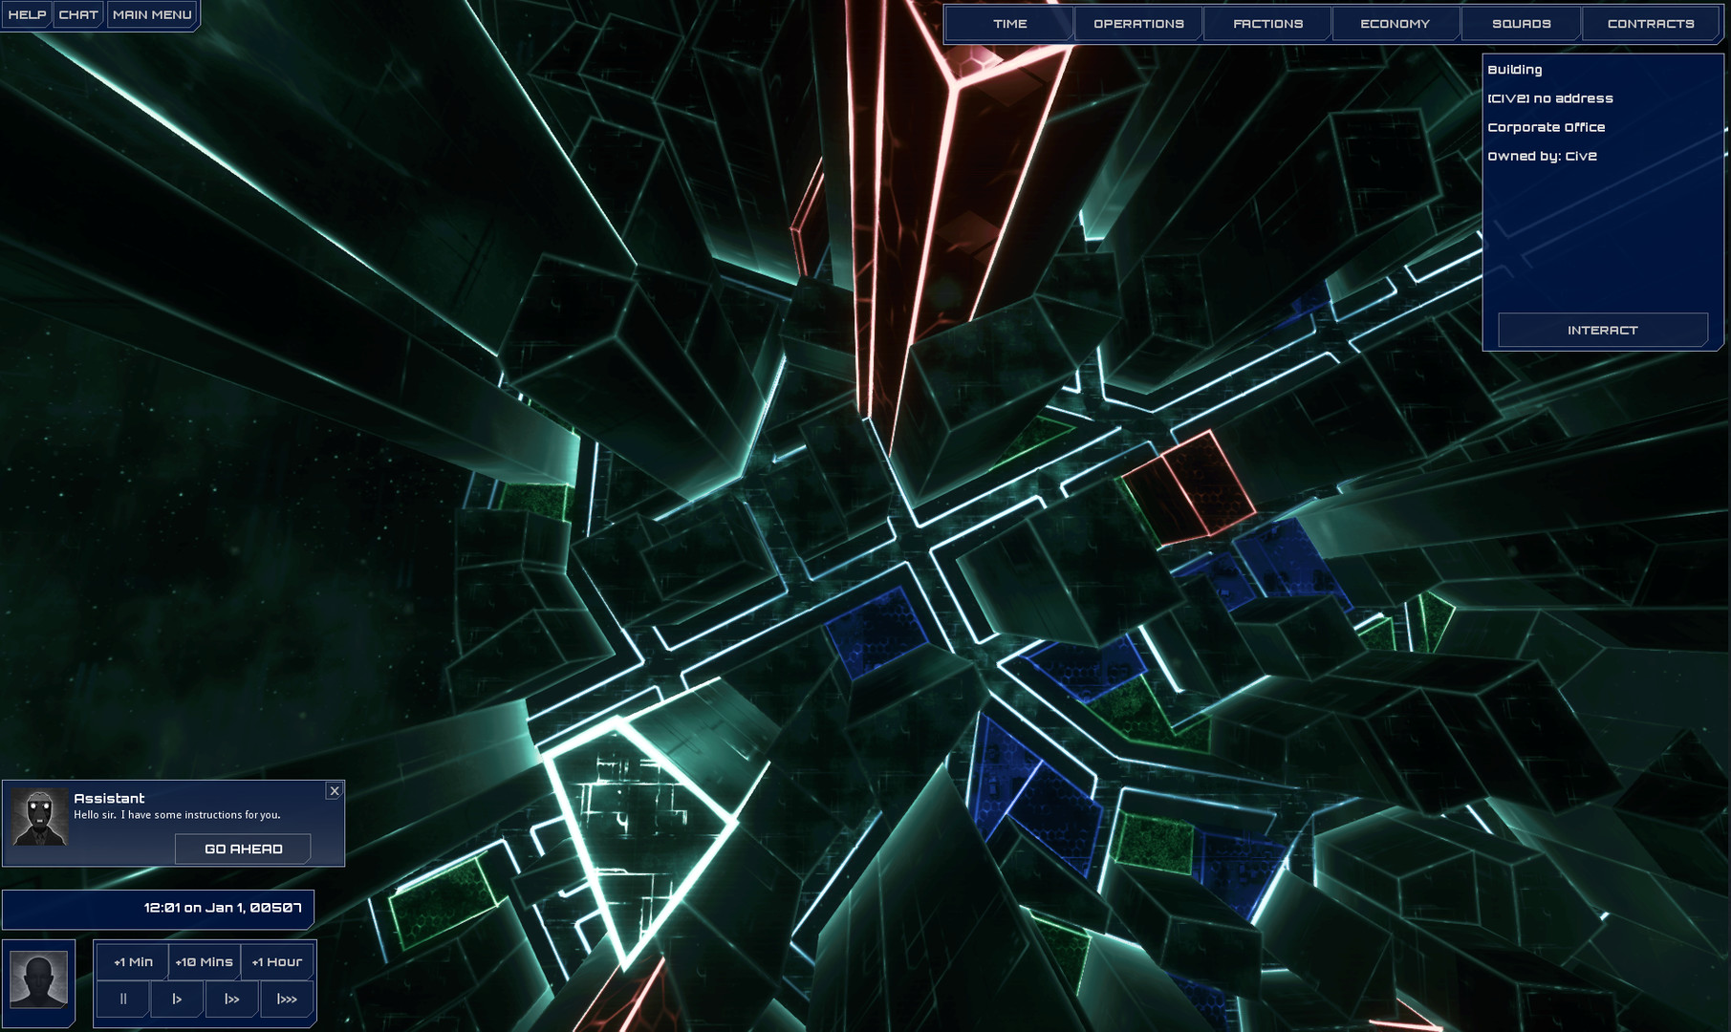1731x1032 pixels.
Task: Open the MAIN MENU
Action: point(150,14)
